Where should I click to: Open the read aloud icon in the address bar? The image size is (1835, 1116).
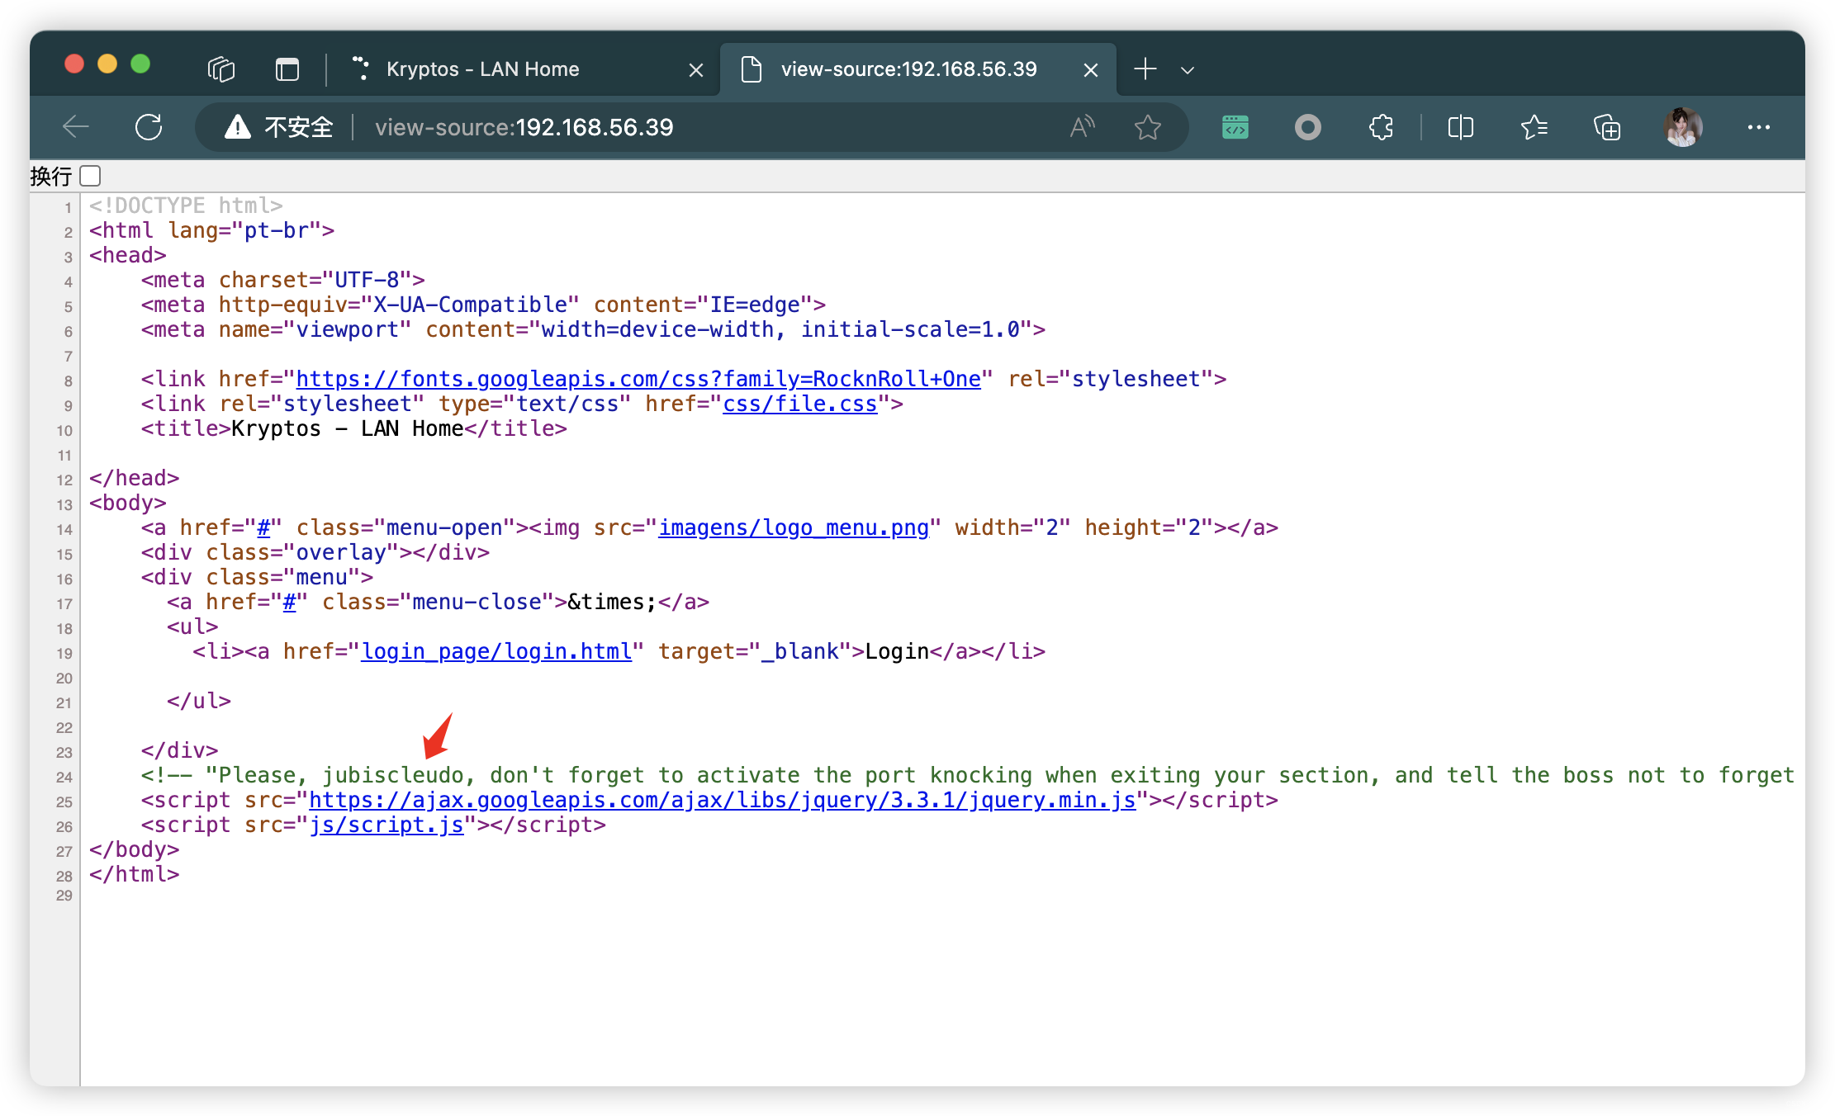point(1082,127)
